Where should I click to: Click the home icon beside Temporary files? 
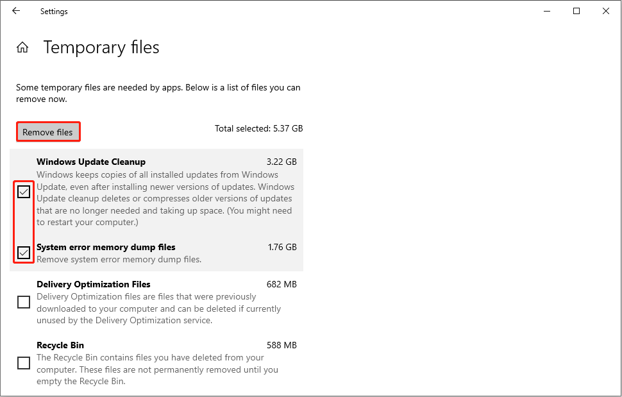pyautogui.click(x=22, y=47)
